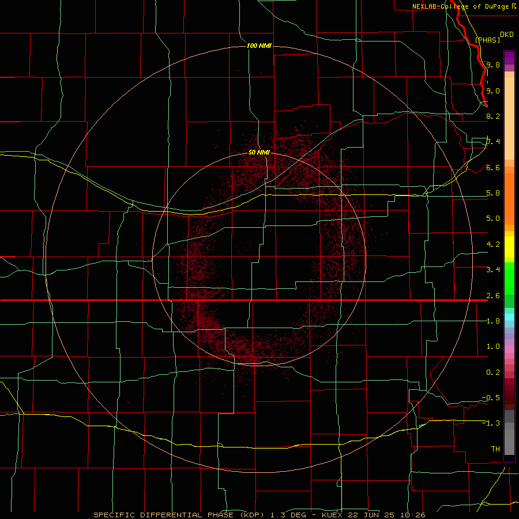Click the 4.2 color scale value
The image size is (519, 519).
pyautogui.click(x=493, y=245)
